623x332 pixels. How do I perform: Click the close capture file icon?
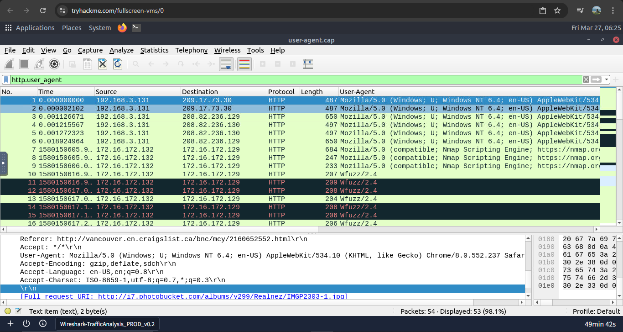103,64
